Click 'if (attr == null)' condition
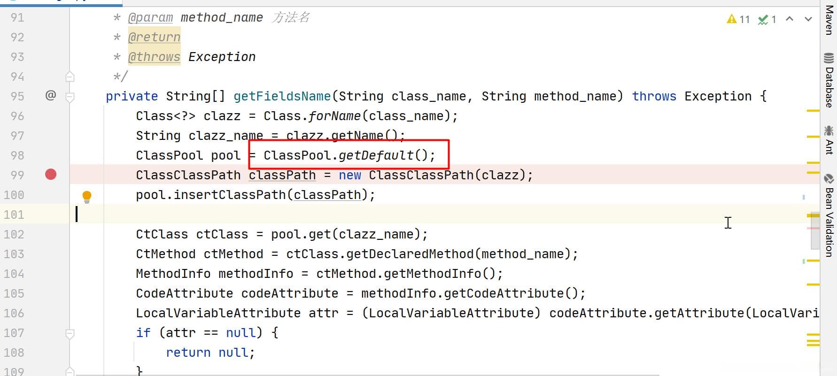This screenshot has height=376, width=837. coord(199,333)
